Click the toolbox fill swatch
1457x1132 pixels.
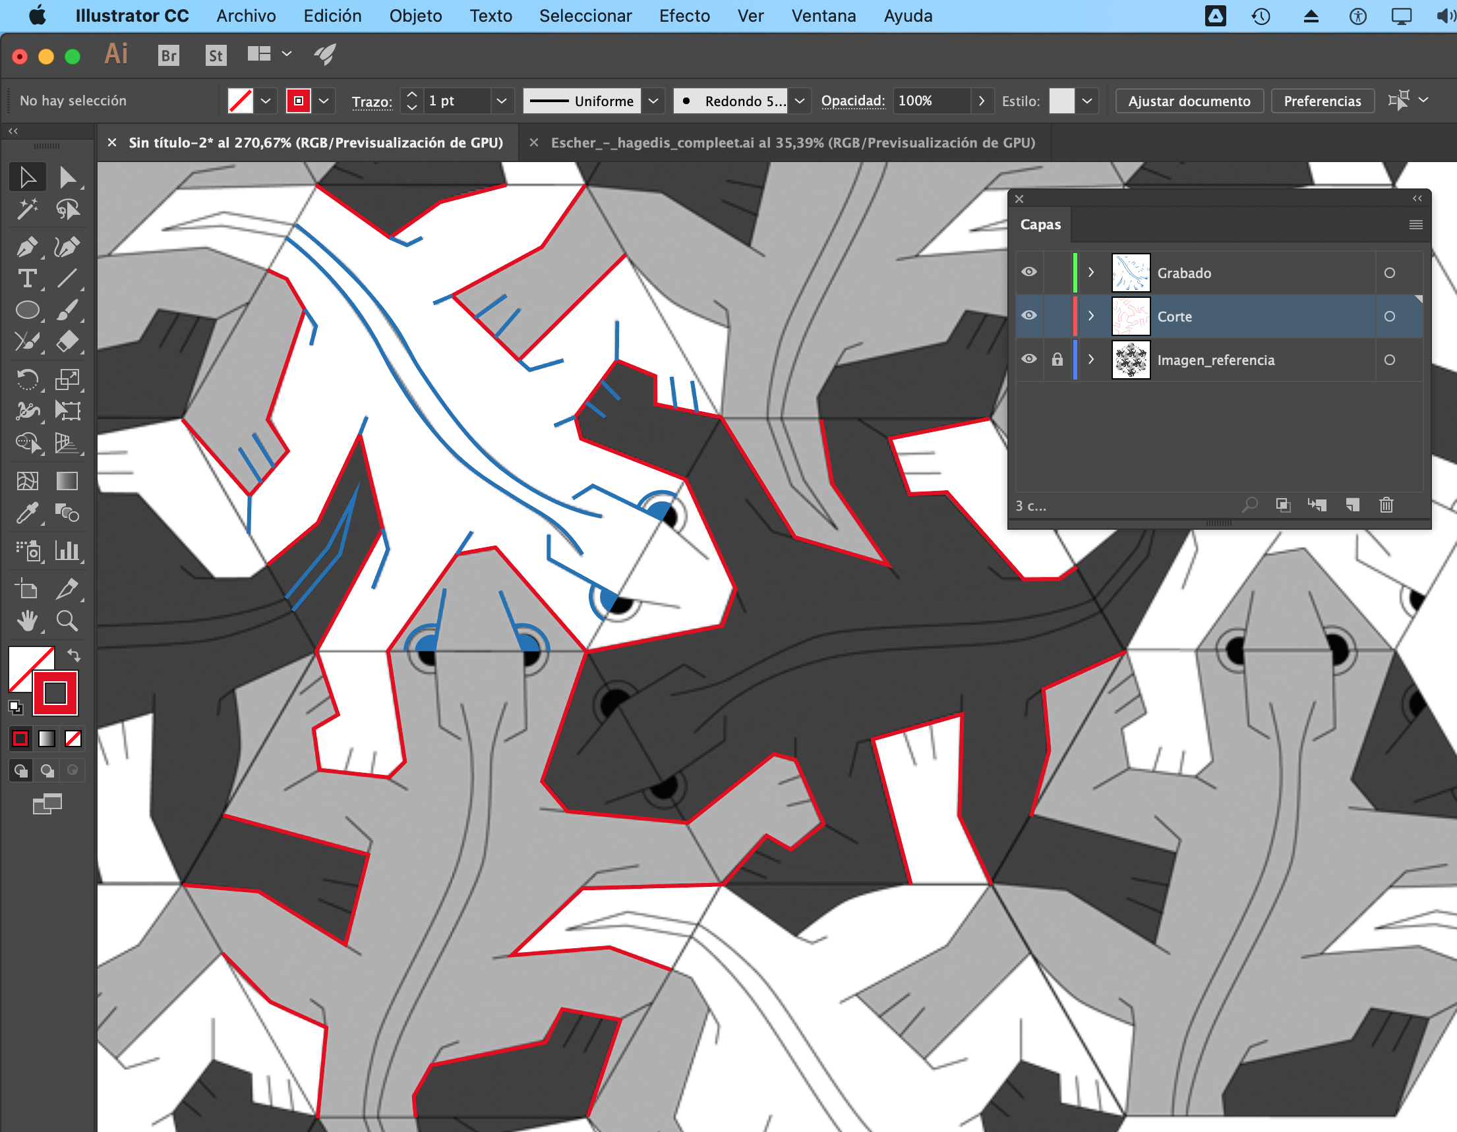coord(22,662)
